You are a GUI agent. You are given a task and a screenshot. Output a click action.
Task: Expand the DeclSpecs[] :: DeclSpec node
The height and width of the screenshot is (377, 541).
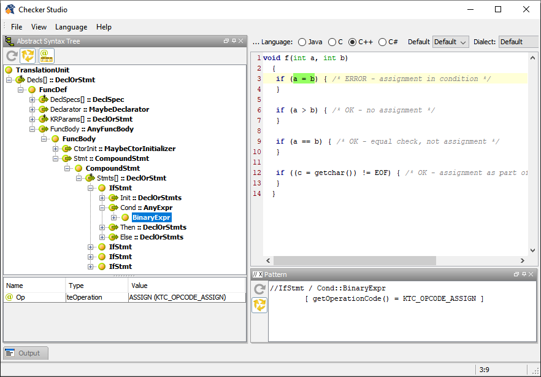click(32, 99)
